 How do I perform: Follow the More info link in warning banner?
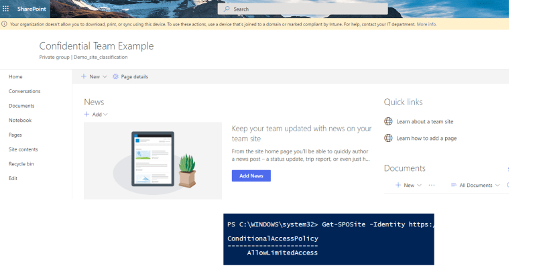pyautogui.click(x=426, y=24)
